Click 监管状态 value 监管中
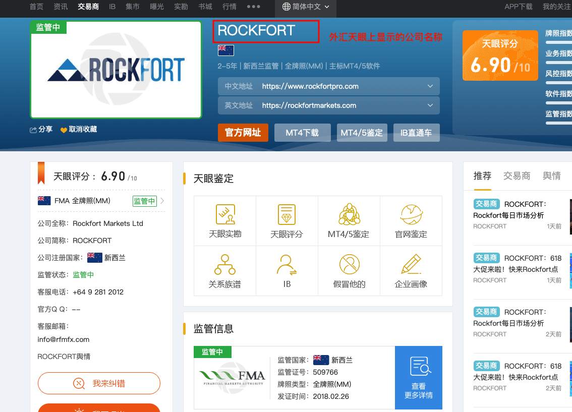 pyautogui.click(x=84, y=275)
